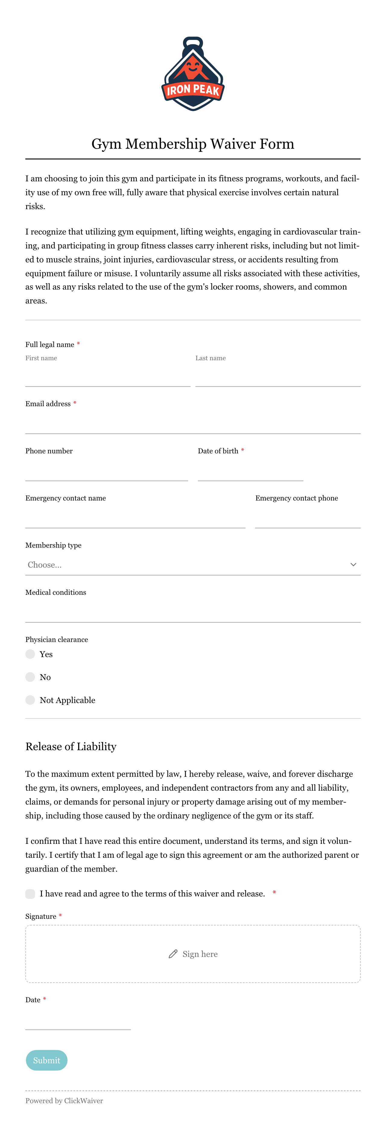Screen dimensions: 386x1131
Task: Focus the Last name field
Action: 278,376
